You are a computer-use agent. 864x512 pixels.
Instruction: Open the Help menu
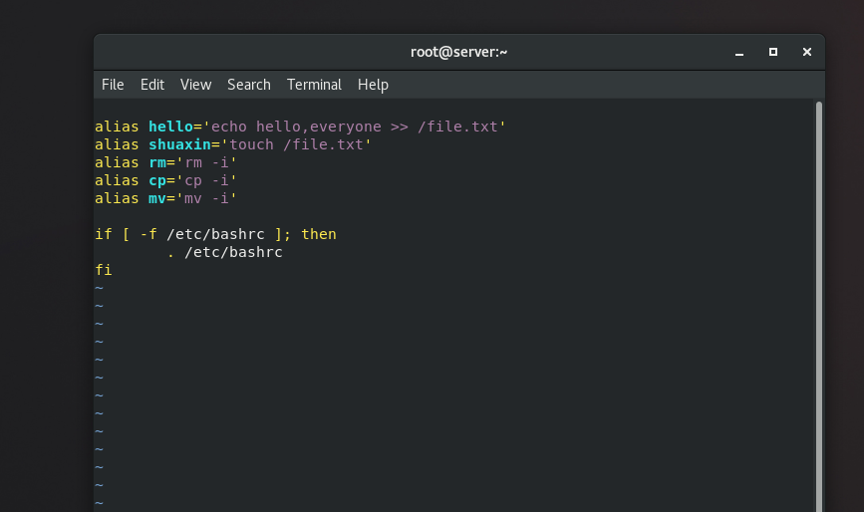point(373,85)
